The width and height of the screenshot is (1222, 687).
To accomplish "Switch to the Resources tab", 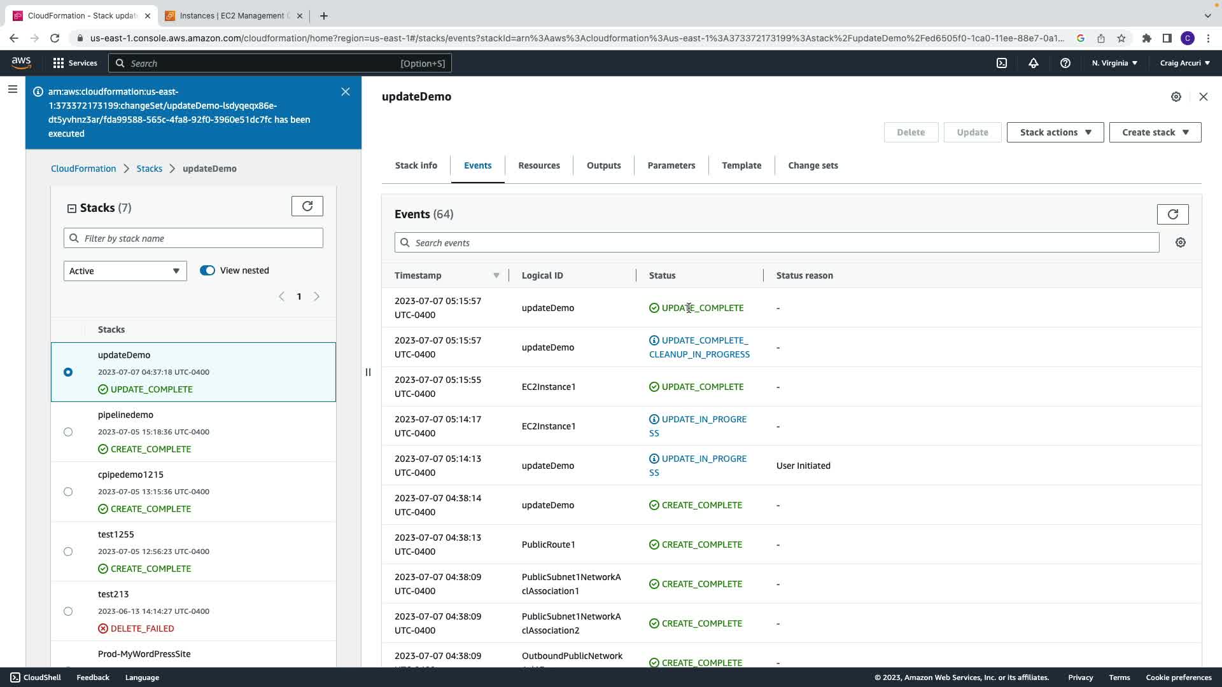I will [x=538, y=165].
